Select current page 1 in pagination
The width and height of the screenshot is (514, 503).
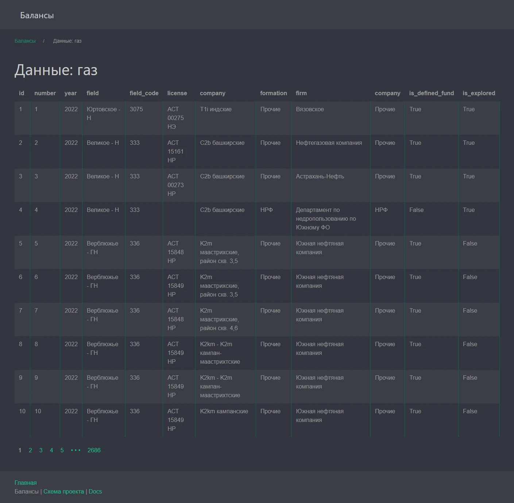20,450
